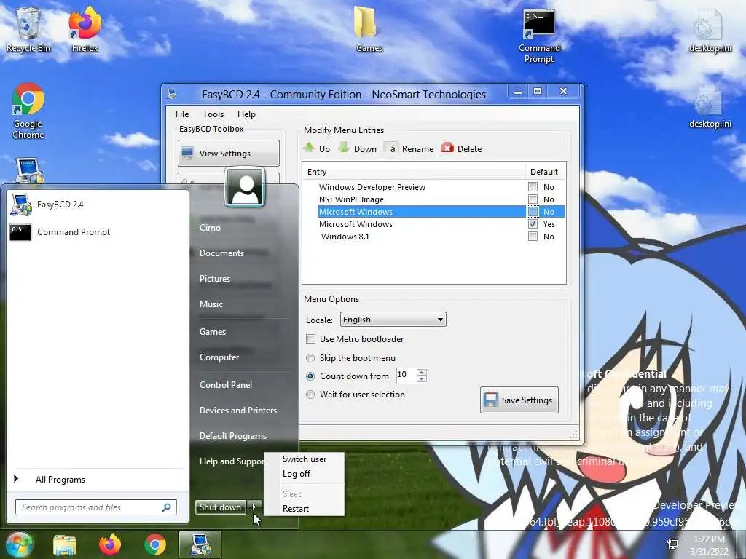Choose Wait for user selection
Viewport: 746px width, 559px height.
pyautogui.click(x=310, y=394)
